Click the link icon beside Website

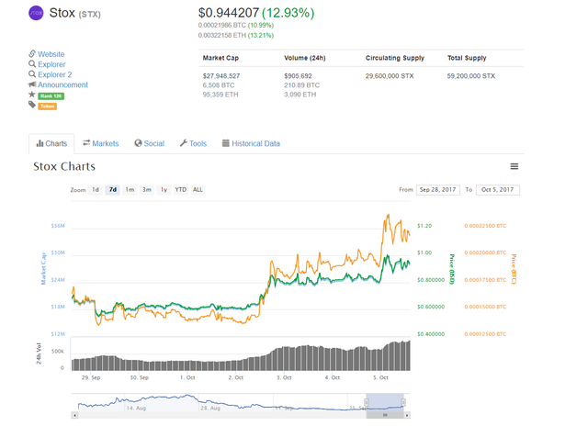(x=32, y=53)
